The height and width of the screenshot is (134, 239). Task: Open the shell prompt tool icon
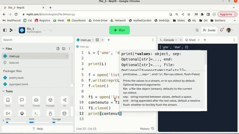[36, 113]
